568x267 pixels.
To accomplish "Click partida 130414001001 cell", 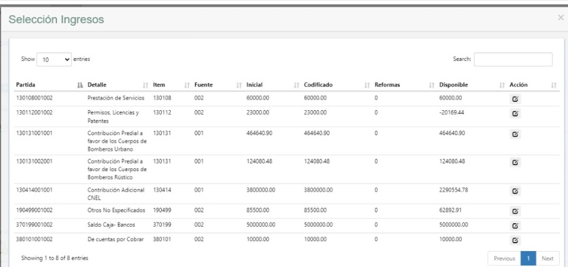I will (x=34, y=189).
